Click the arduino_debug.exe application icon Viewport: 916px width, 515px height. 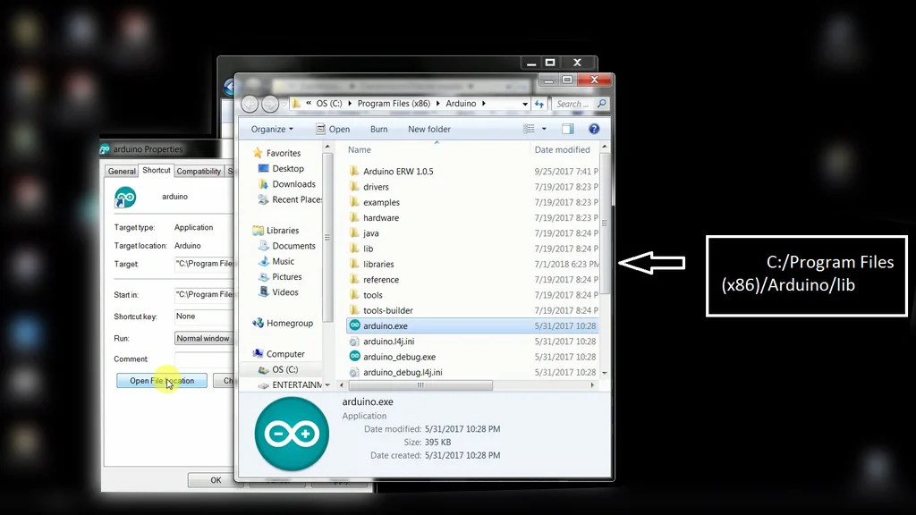pyautogui.click(x=354, y=357)
